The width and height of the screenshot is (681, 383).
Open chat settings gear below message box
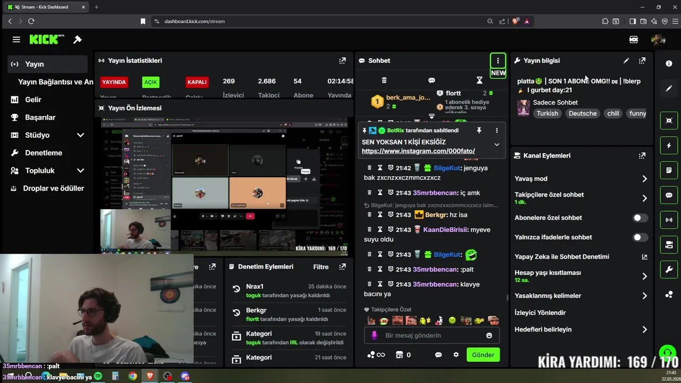tap(456, 355)
